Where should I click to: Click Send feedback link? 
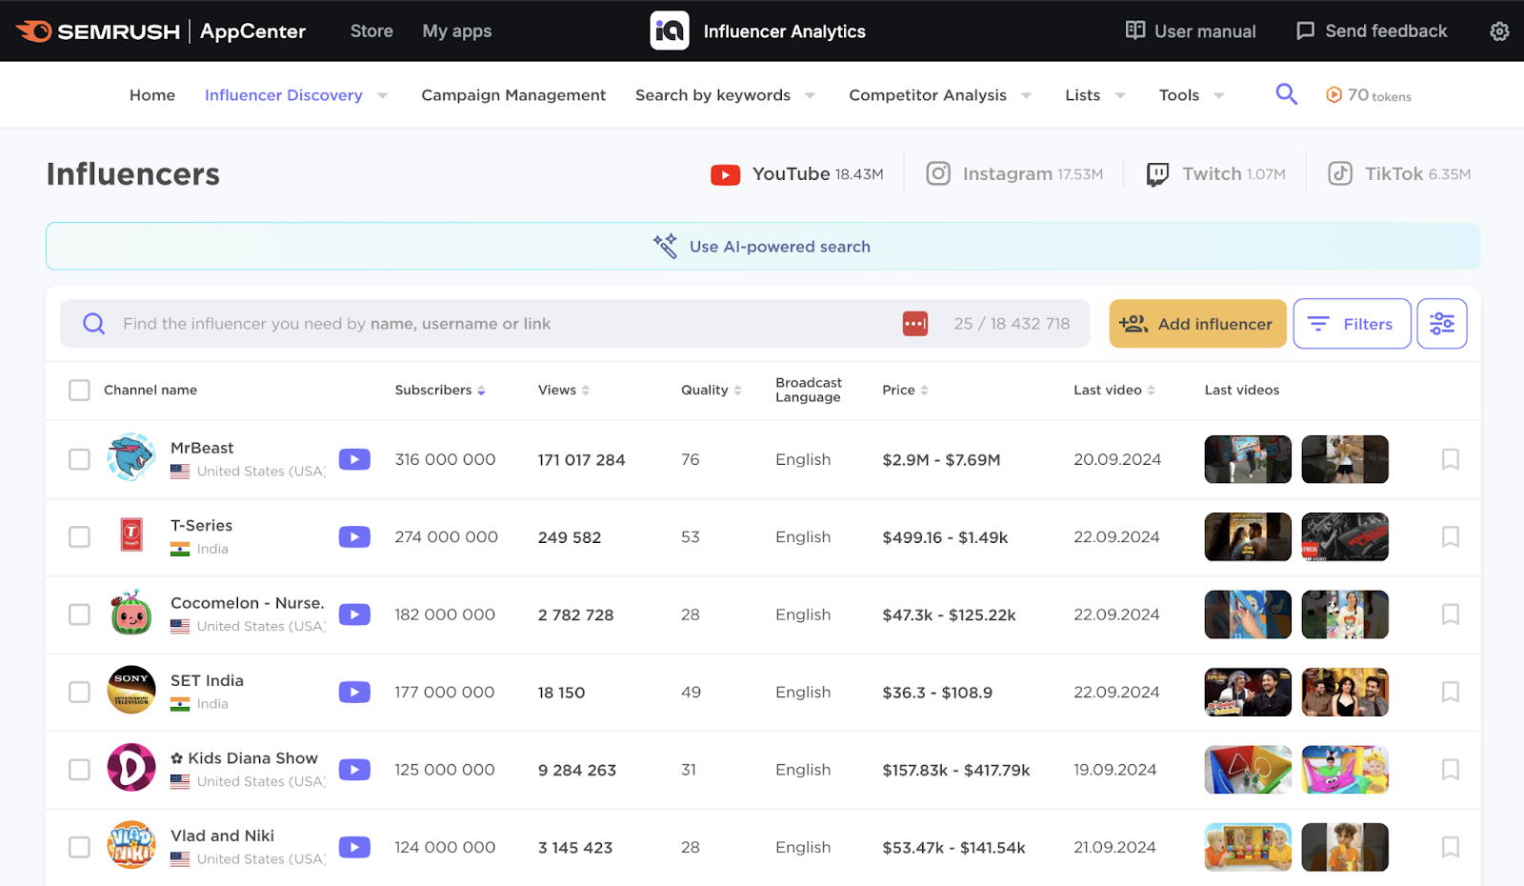pyautogui.click(x=1372, y=31)
